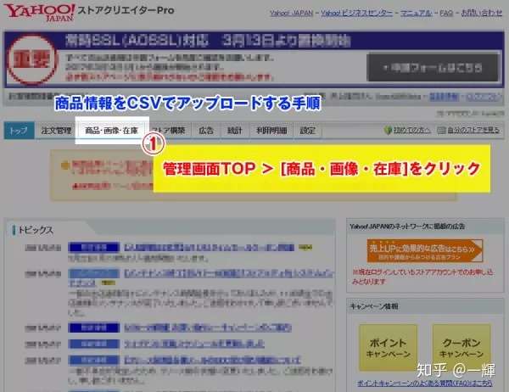Open the ポイントキャンペーン tile
This screenshot has width=509, height=392.
coord(388,347)
